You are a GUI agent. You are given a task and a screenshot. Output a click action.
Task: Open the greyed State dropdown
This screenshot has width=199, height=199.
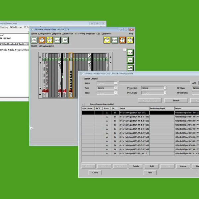tap(107, 93)
